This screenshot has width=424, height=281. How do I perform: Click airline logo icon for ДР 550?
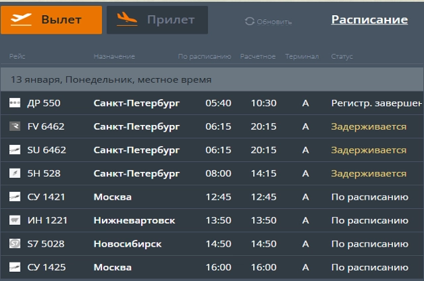15,103
